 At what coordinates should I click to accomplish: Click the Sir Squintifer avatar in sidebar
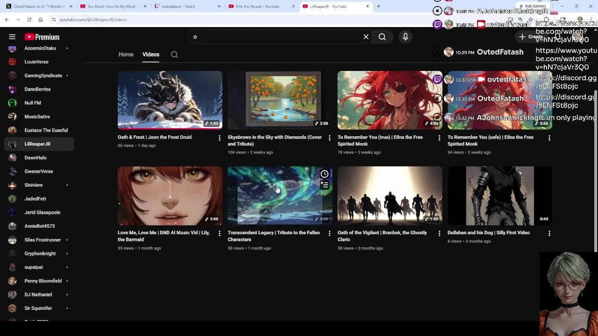13,308
